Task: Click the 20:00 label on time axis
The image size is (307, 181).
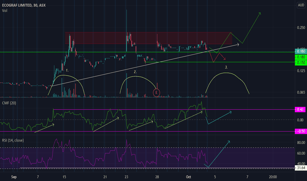Action: tap(273, 177)
